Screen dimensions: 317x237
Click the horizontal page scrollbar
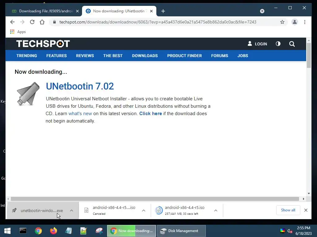click(x=155, y=199)
